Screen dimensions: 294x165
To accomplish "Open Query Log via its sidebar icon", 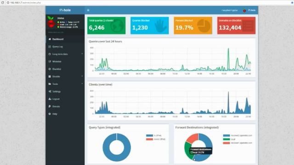I will (x=50, y=47).
